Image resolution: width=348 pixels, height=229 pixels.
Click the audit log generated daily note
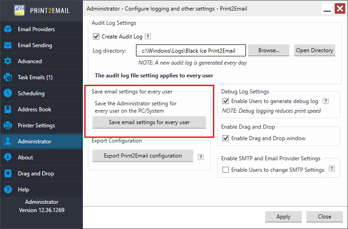pyautogui.click(x=192, y=63)
